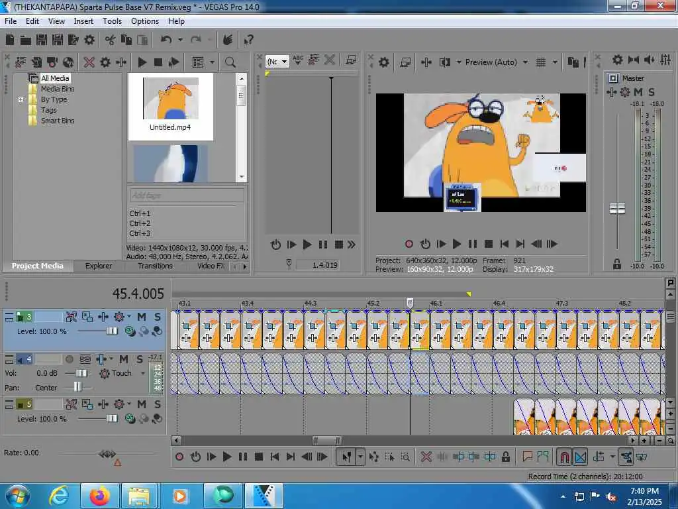Screen dimensions: 678x509
Task: Mute video track 5
Action: pos(142,404)
